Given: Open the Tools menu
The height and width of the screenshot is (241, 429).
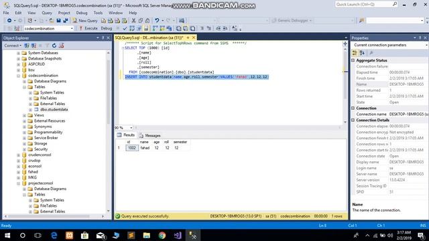Looking at the screenshot, I should 98,13.
